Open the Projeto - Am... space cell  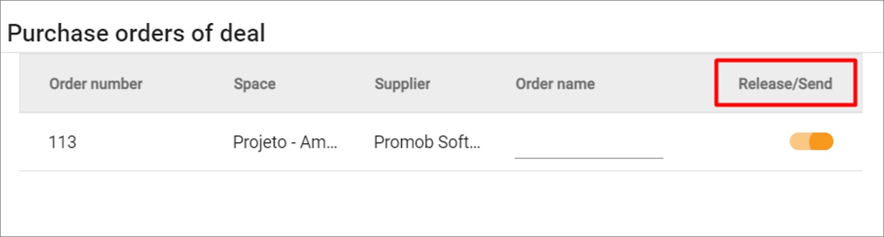pyautogui.click(x=285, y=142)
